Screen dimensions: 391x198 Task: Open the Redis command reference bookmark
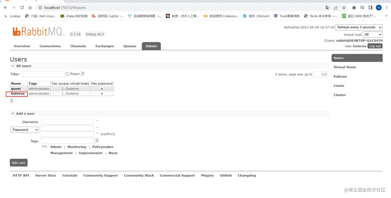tap(321, 16)
